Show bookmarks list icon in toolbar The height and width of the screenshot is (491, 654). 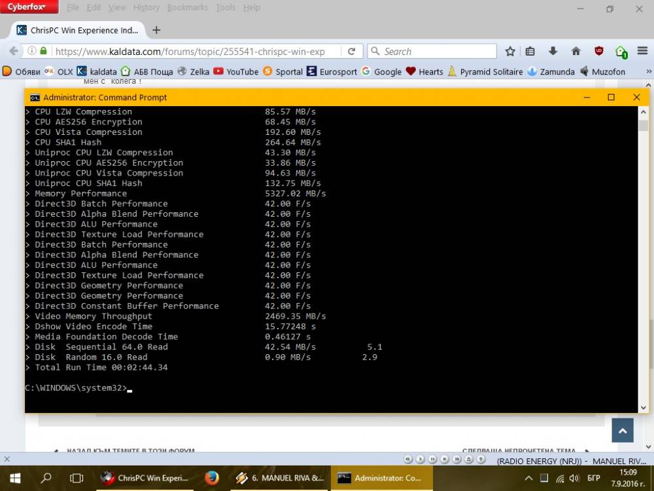coord(530,51)
